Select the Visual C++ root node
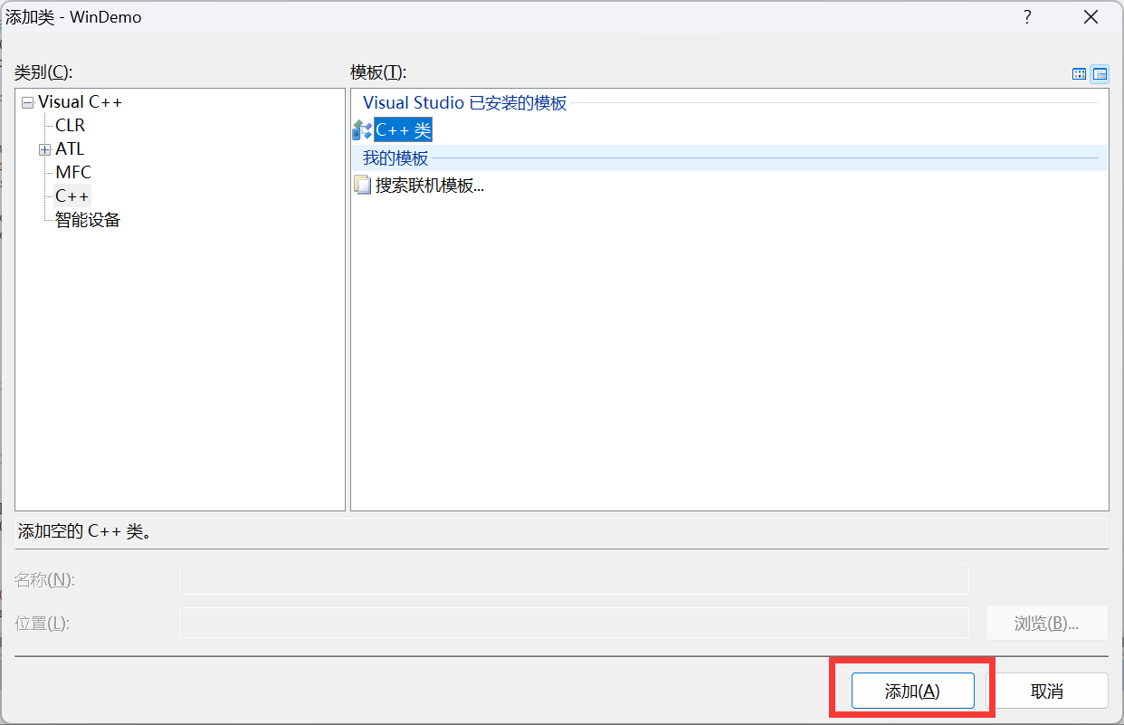The height and width of the screenshot is (725, 1124). tap(80, 101)
